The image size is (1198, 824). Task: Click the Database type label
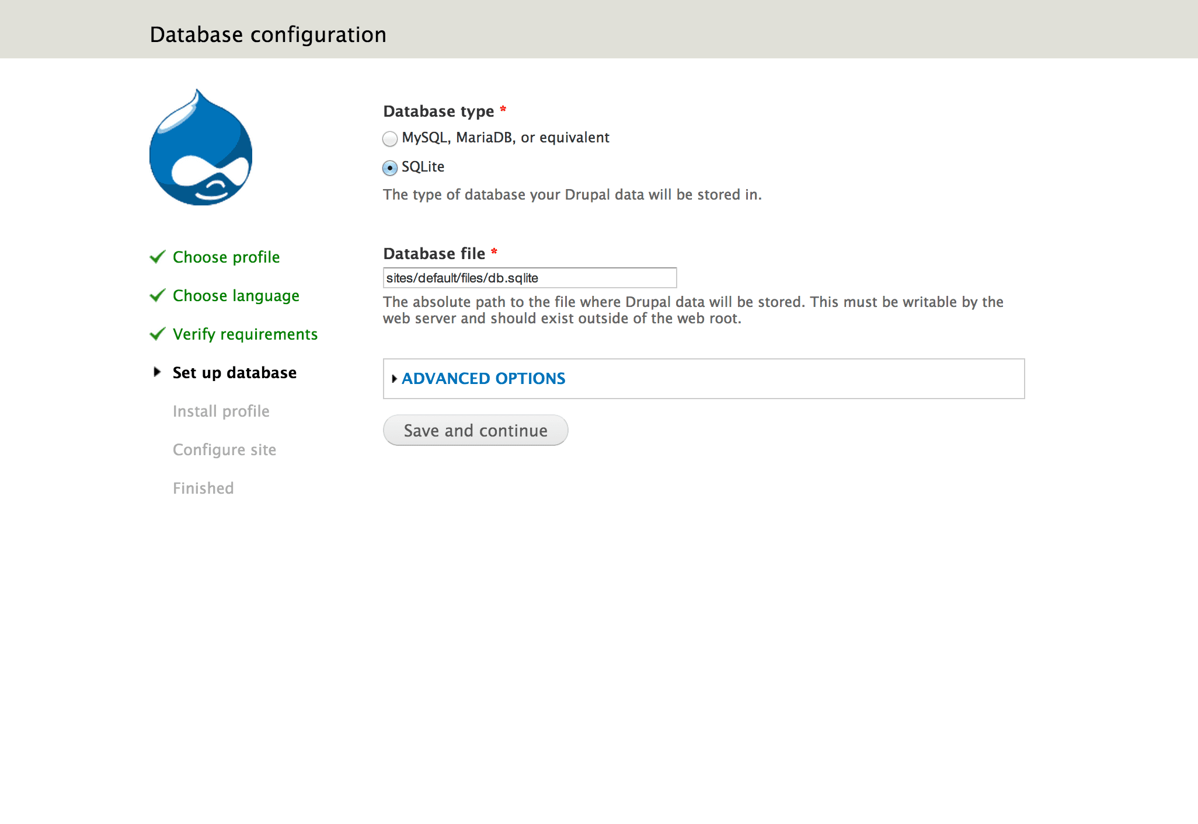pyautogui.click(x=438, y=111)
